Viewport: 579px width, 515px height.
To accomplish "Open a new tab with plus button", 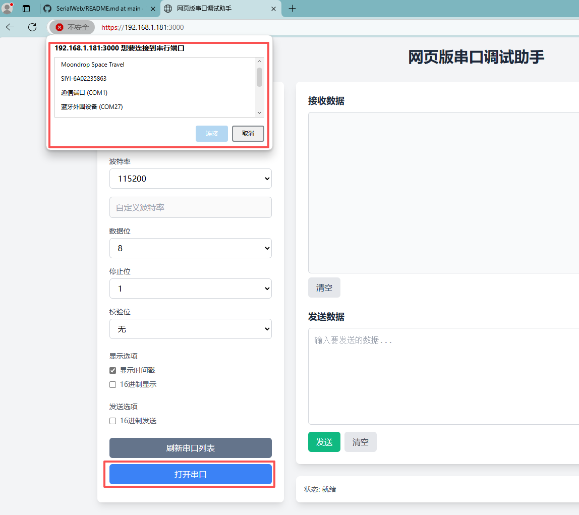I will coord(292,9).
